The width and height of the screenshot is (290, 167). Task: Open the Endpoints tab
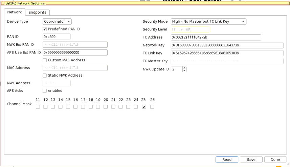(37, 12)
